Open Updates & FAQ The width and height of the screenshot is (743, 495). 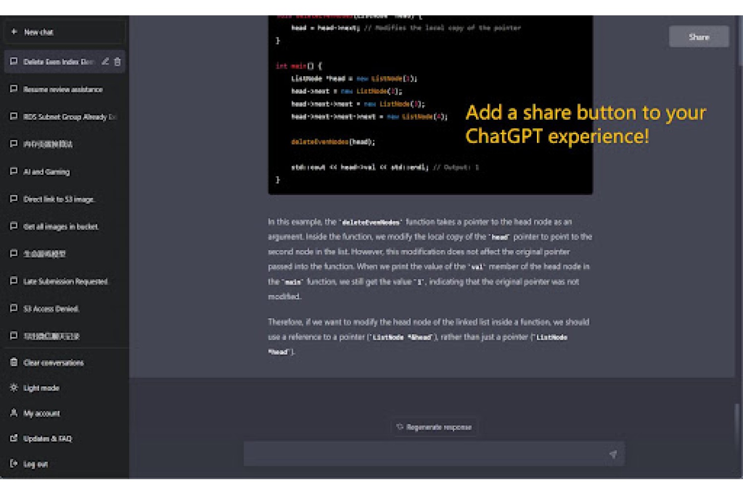[x=64, y=439]
